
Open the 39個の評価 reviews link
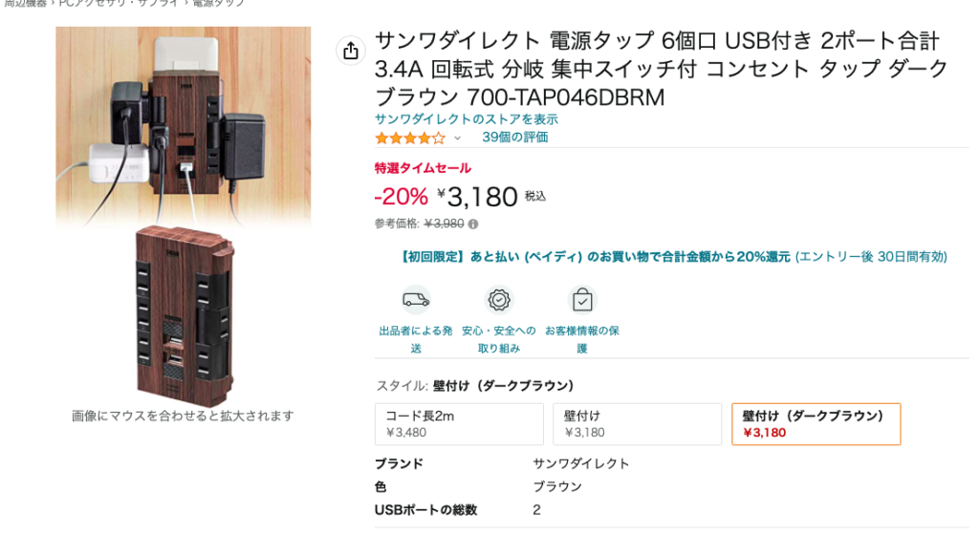tap(515, 138)
